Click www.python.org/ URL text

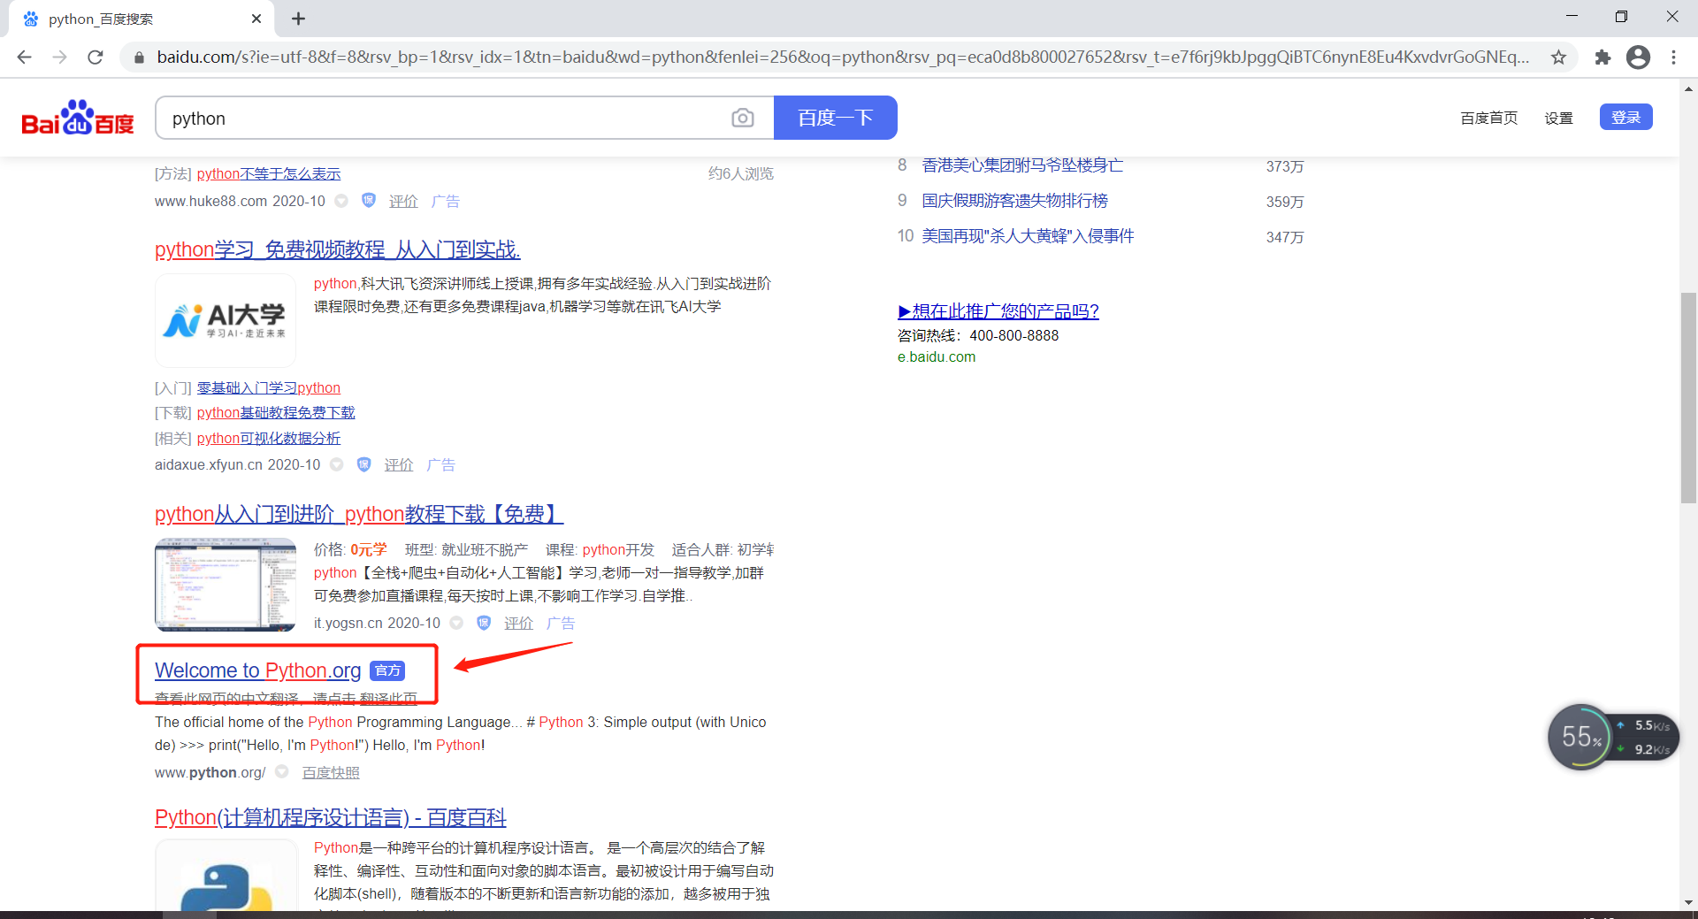pyautogui.click(x=210, y=772)
